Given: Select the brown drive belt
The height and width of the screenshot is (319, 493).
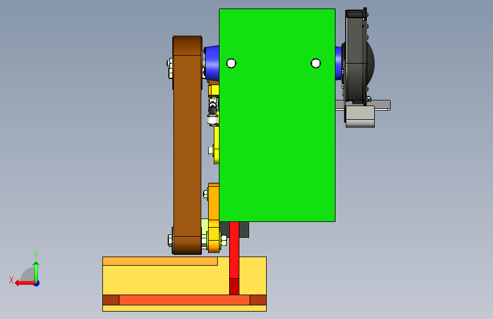Looking at the screenshot, I should coord(187,145).
